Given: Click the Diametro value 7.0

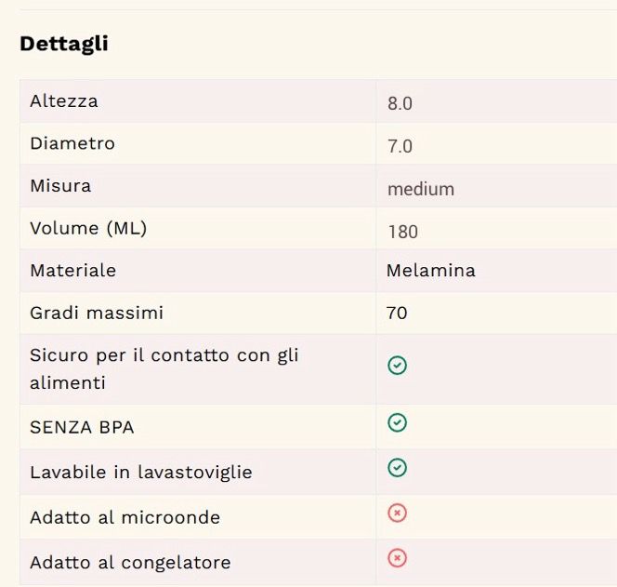Looking at the screenshot, I should pyautogui.click(x=400, y=146).
